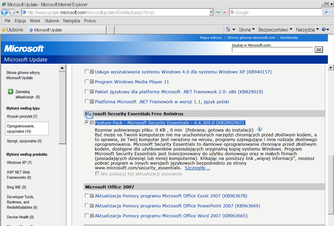Click the red Stop loading icon

coord(225,12)
